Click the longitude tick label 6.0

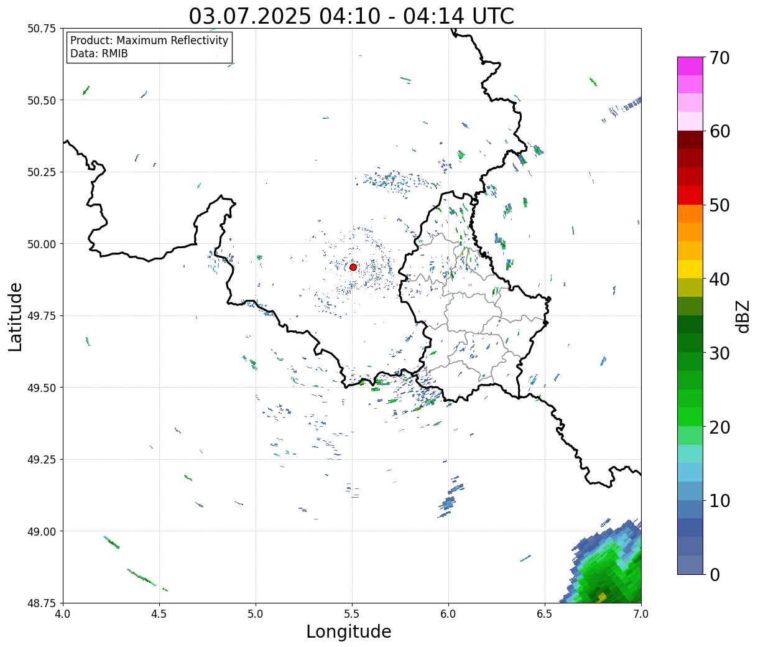click(448, 613)
